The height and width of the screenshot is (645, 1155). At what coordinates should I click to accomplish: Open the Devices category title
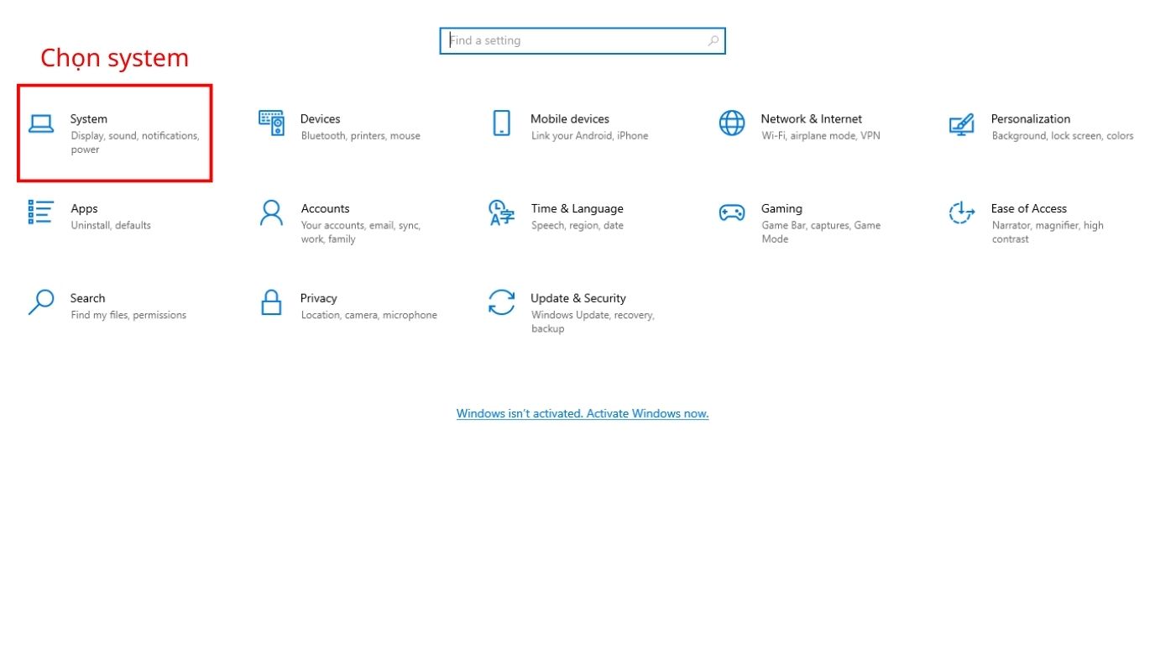coord(321,118)
